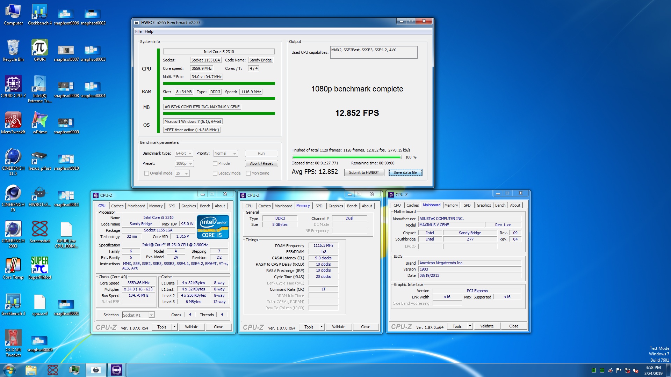The width and height of the screenshot is (671, 377).
Task: Click the Abort / Reset button
Action: click(x=261, y=163)
